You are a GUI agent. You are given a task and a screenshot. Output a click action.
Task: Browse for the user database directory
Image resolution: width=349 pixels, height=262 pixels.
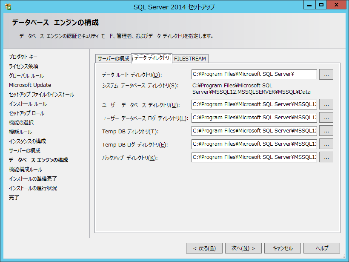click(x=326, y=104)
